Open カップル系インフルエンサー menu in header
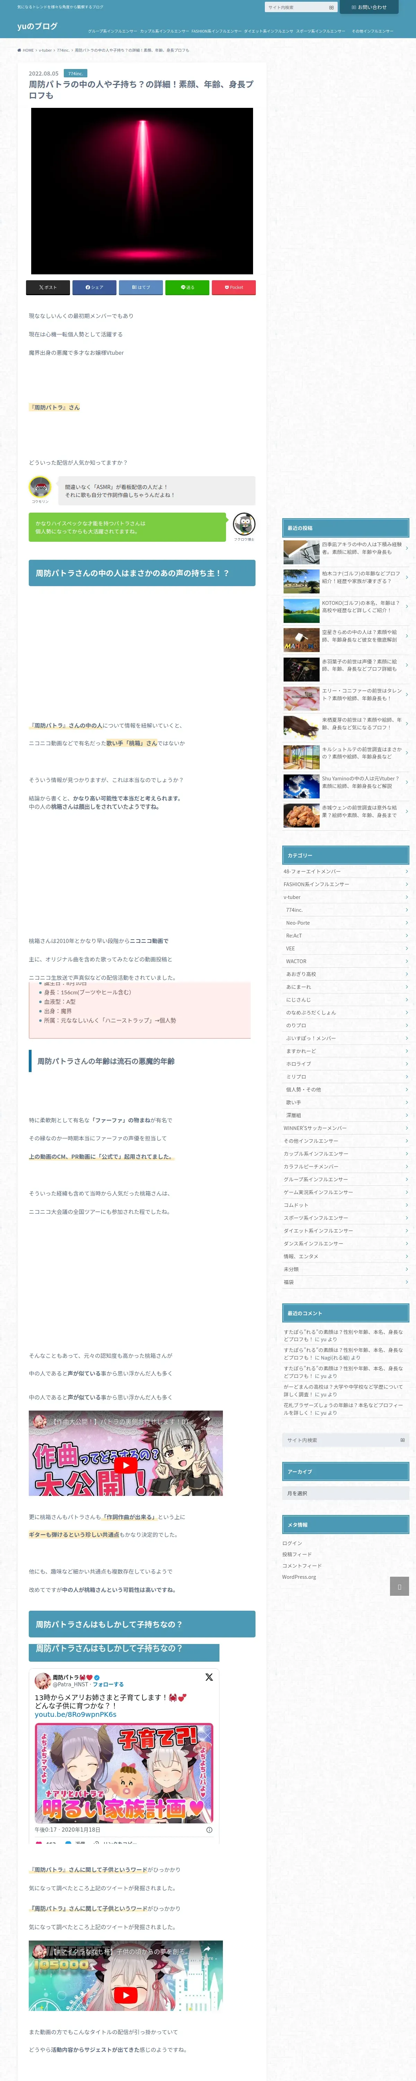The width and height of the screenshot is (416, 2081). [164, 31]
